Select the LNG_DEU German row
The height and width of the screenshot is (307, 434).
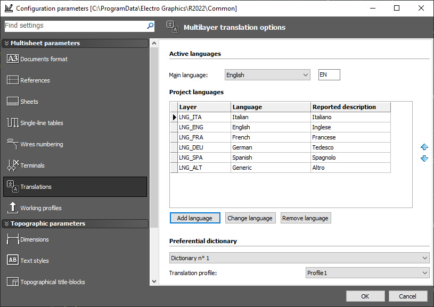pyautogui.click(x=280, y=147)
